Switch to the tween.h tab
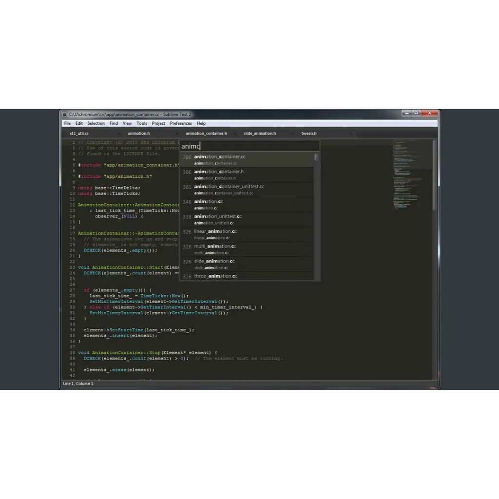Image resolution: width=499 pixels, height=499 pixels. coord(309,133)
